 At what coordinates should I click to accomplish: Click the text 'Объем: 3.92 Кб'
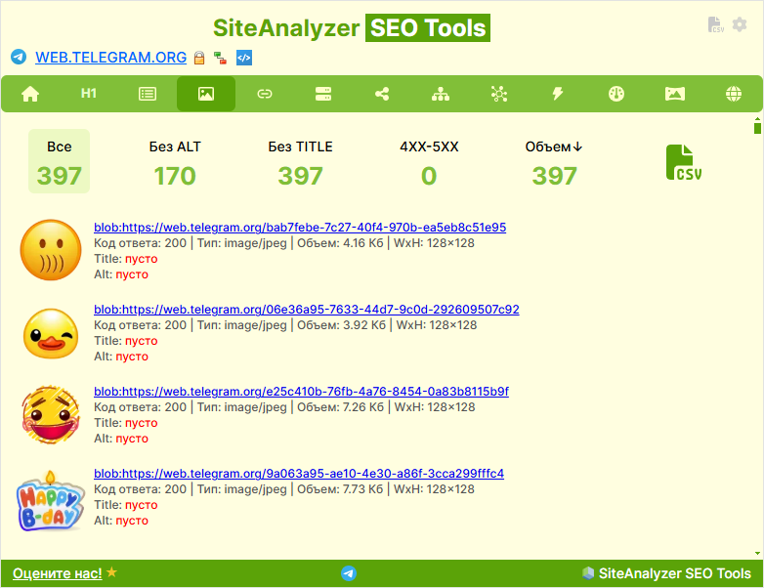[341, 325]
